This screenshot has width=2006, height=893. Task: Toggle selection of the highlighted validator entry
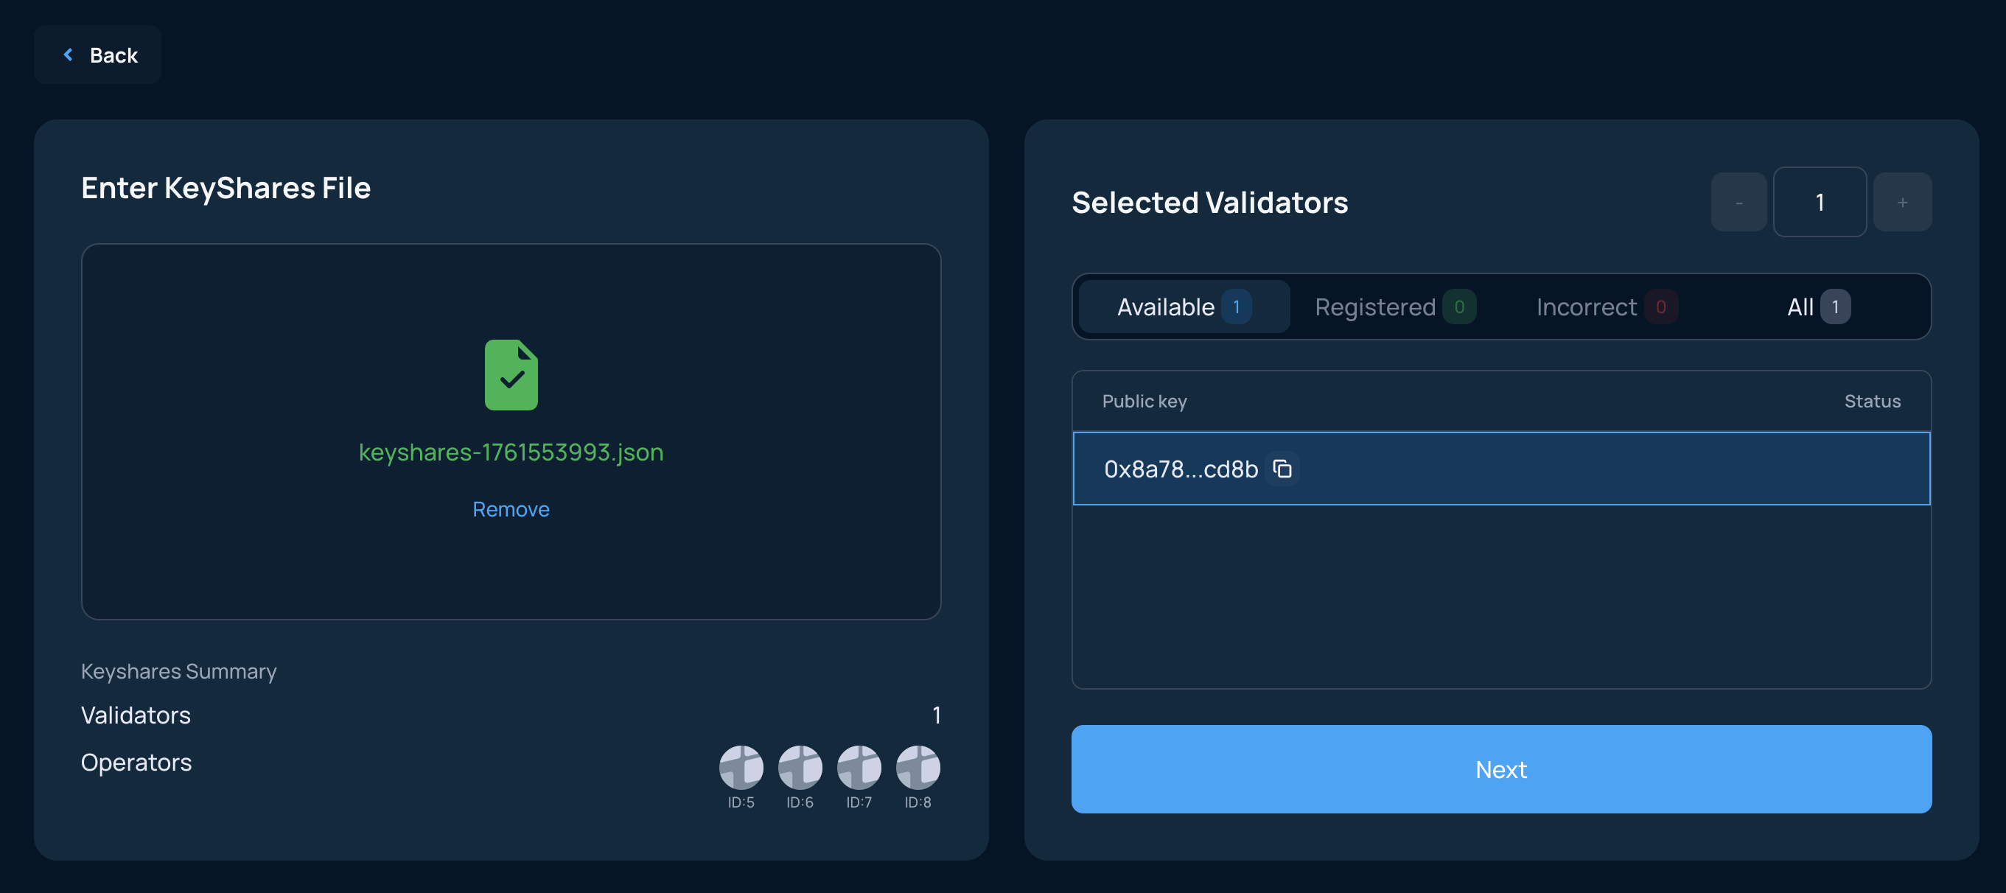[x=1501, y=468]
